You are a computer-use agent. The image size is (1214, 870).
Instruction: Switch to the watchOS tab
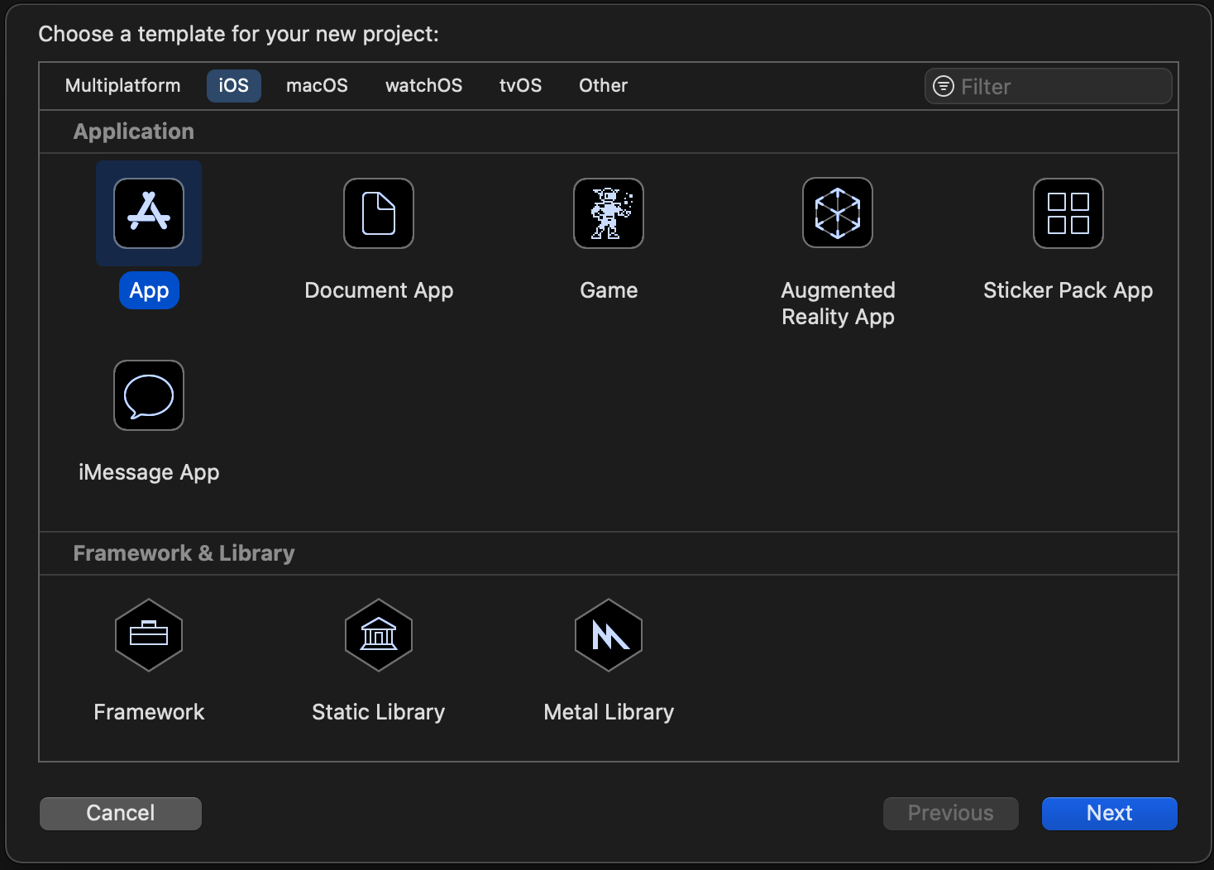click(x=423, y=85)
